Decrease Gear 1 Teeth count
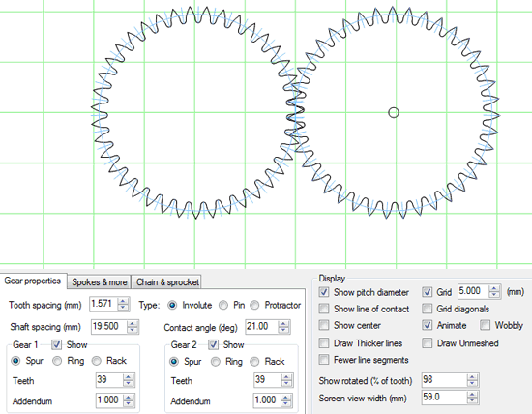532x414 pixels. point(129,383)
